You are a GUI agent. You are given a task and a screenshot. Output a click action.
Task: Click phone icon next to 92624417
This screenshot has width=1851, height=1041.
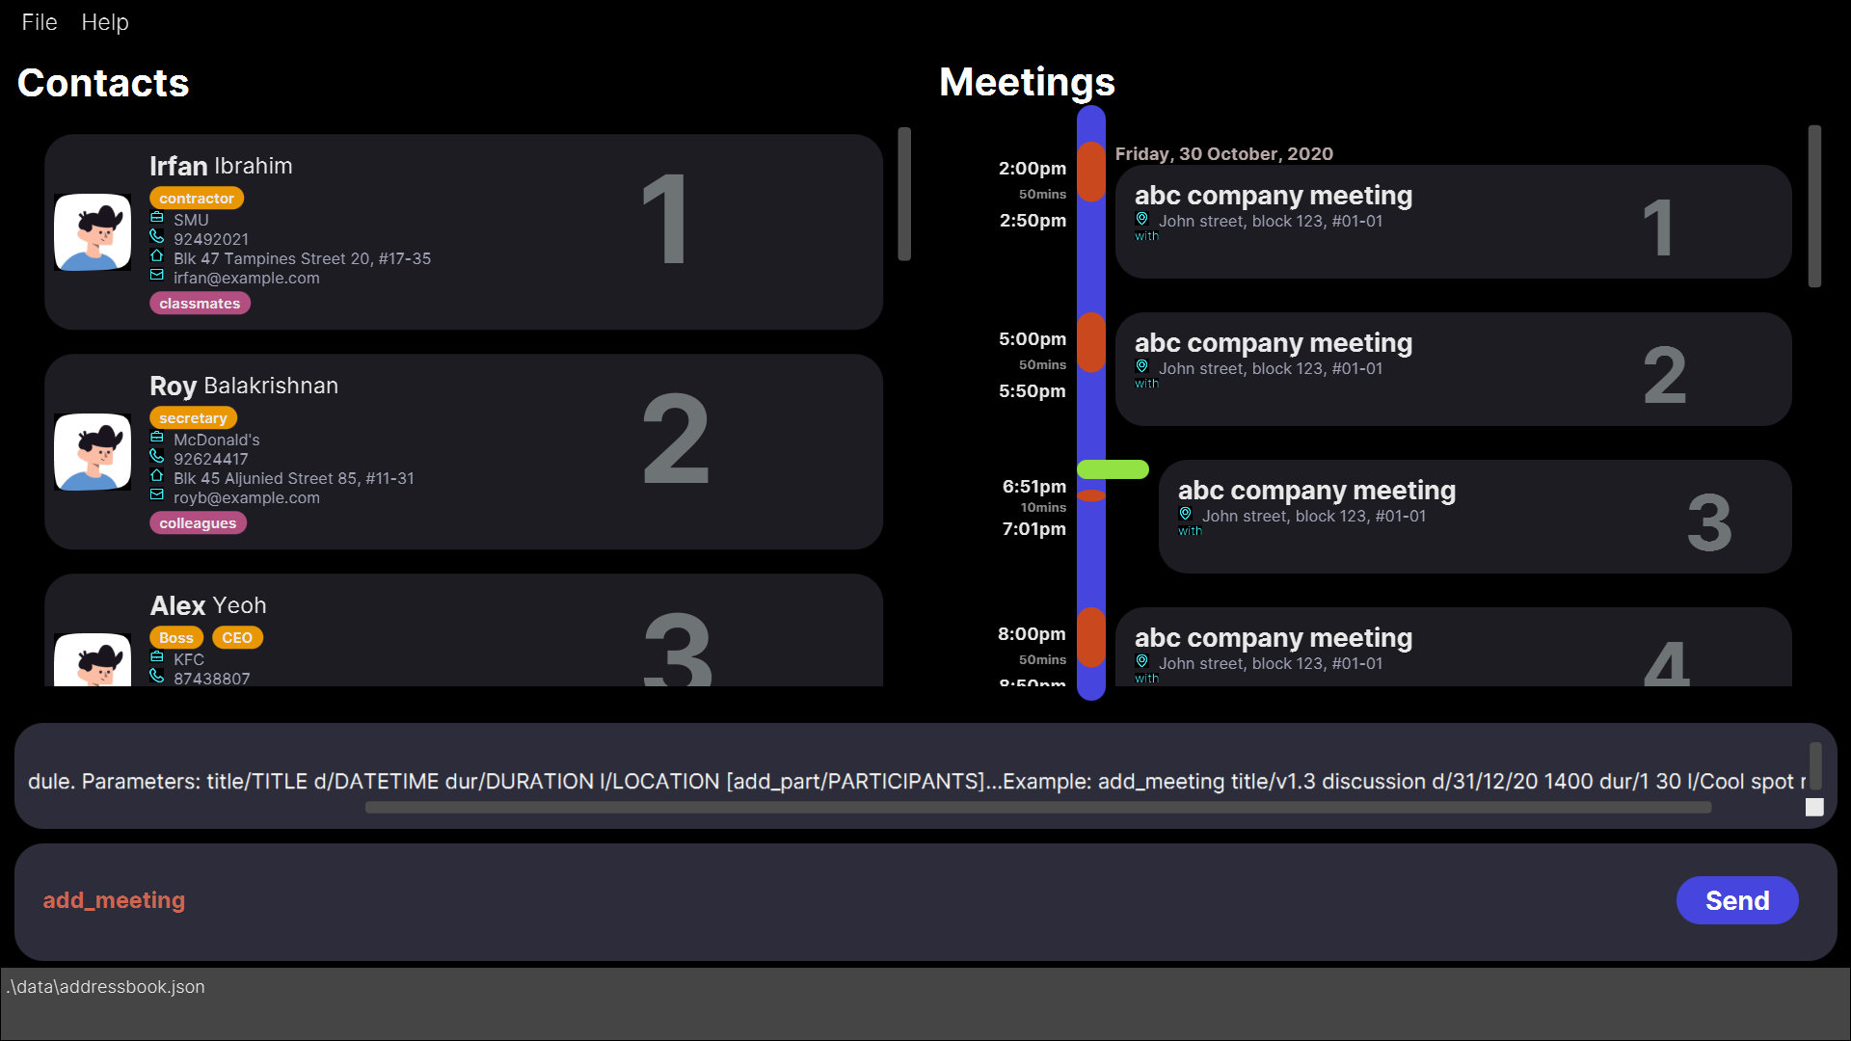[x=157, y=456]
